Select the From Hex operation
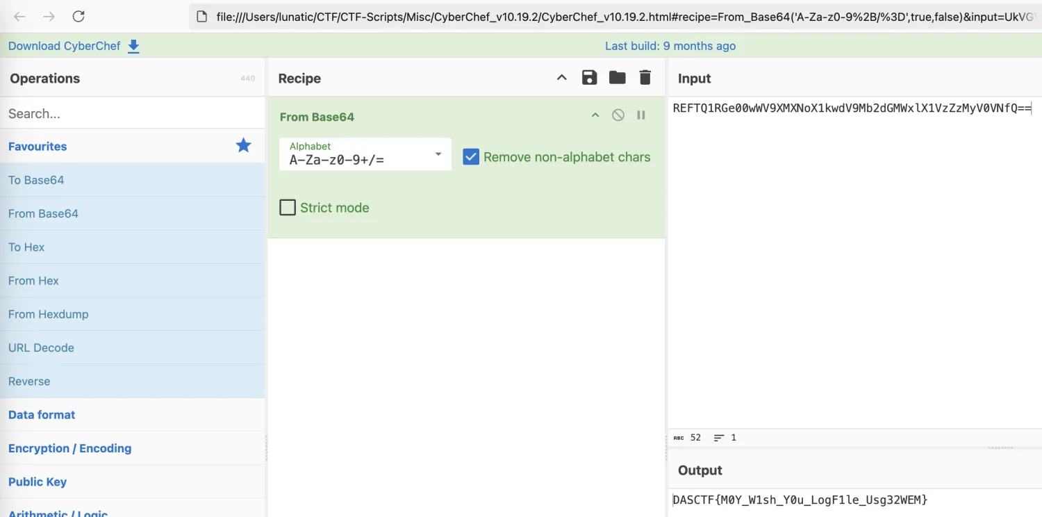The image size is (1042, 517). 132,281
